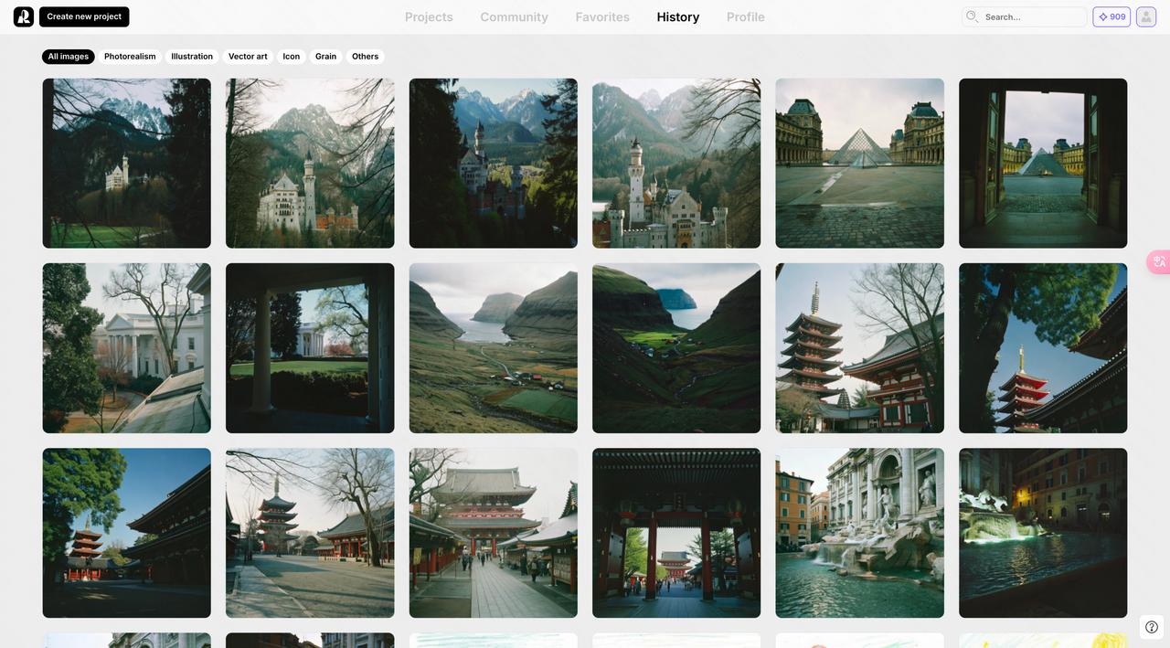Click the search magnifier icon
1170x648 pixels.
coord(972,16)
